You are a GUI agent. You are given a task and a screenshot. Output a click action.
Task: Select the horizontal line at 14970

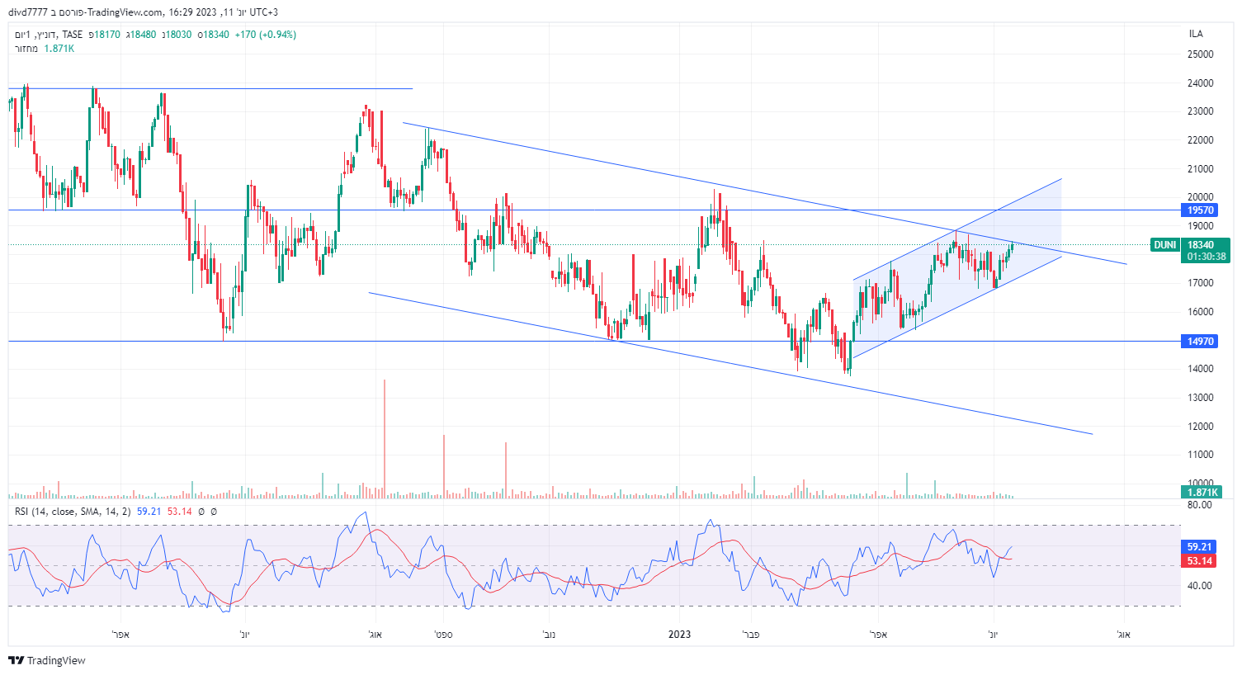(594, 341)
